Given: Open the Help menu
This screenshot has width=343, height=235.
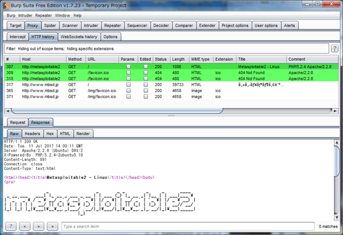Looking at the screenshot, I should (x=77, y=16).
